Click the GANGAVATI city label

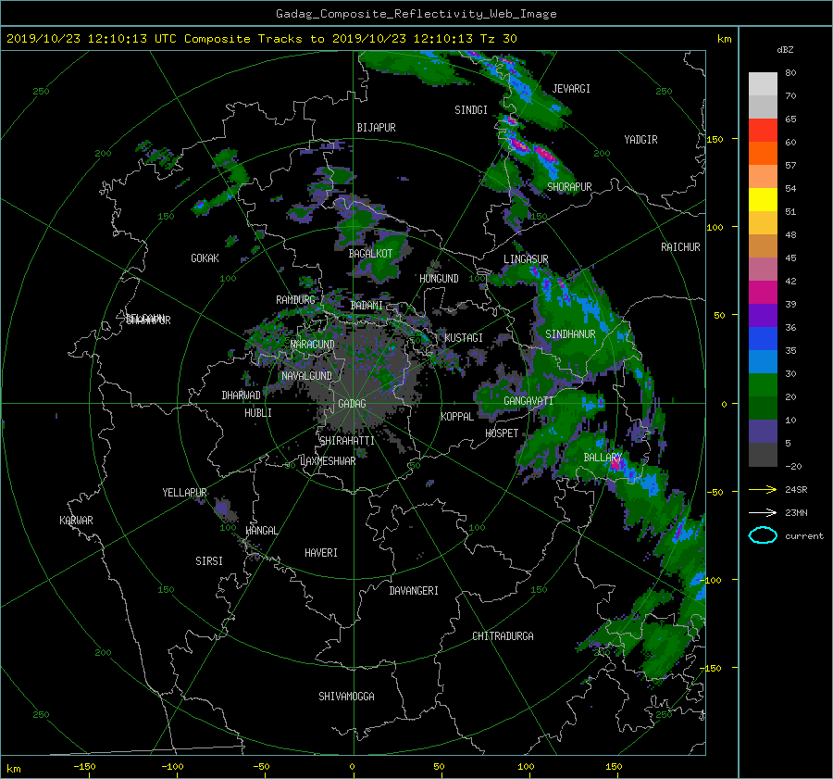click(x=528, y=401)
